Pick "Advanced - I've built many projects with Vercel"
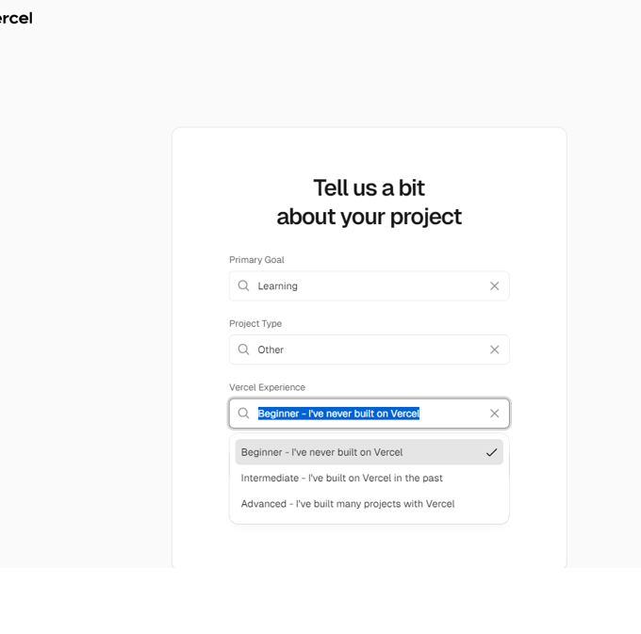Image resolution: width=641 pixels, height=634 pixels. pos(347,504)
